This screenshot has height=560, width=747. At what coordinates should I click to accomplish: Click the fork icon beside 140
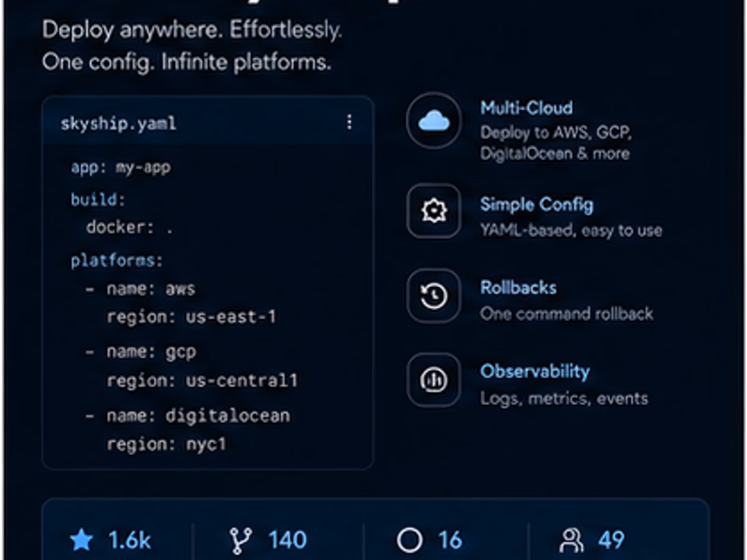[x=240, y=541]
